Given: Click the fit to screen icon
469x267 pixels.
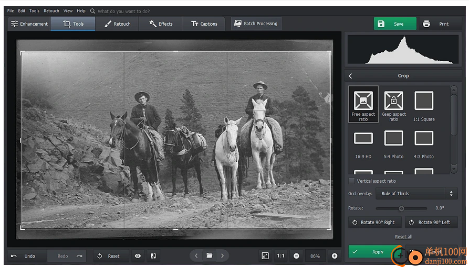Looking at the screenshot, I should click(x=265, y=255).
